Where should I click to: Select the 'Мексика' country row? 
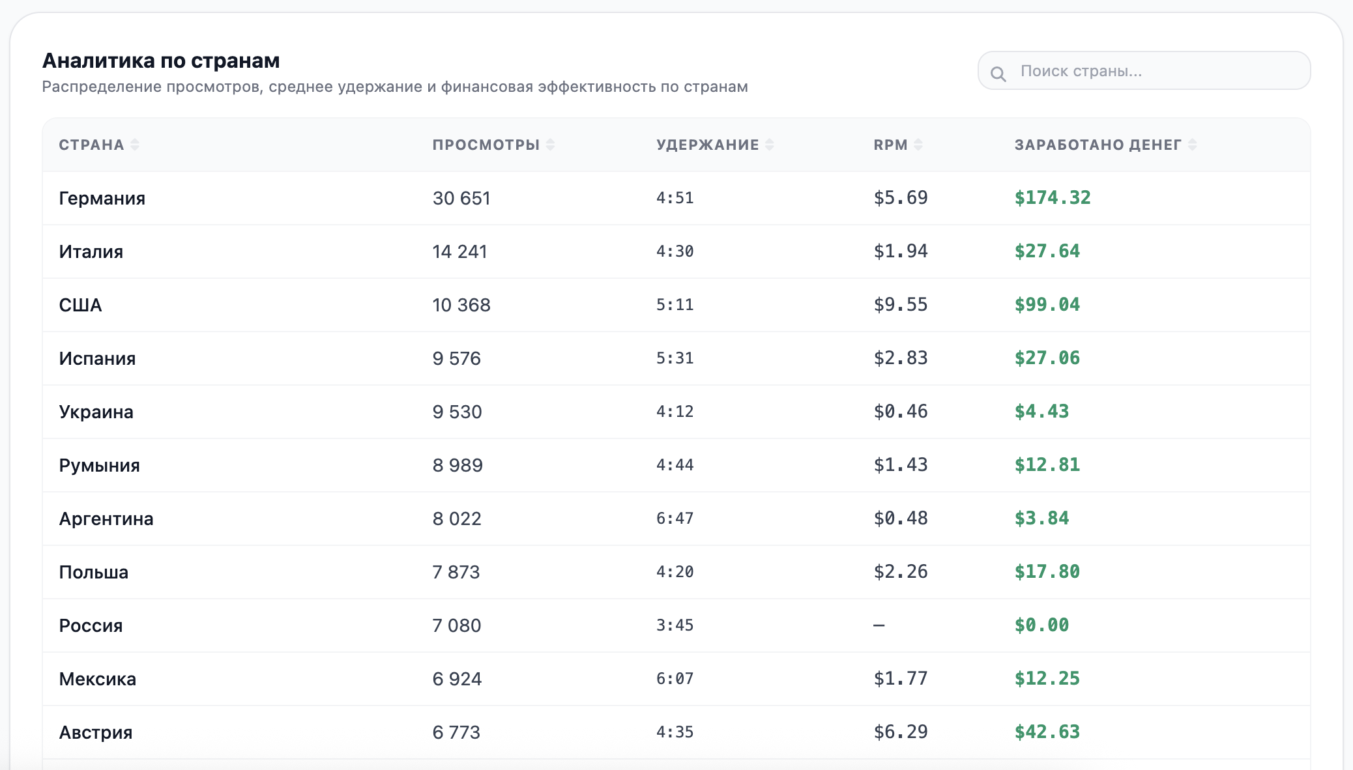pos(676,679)
